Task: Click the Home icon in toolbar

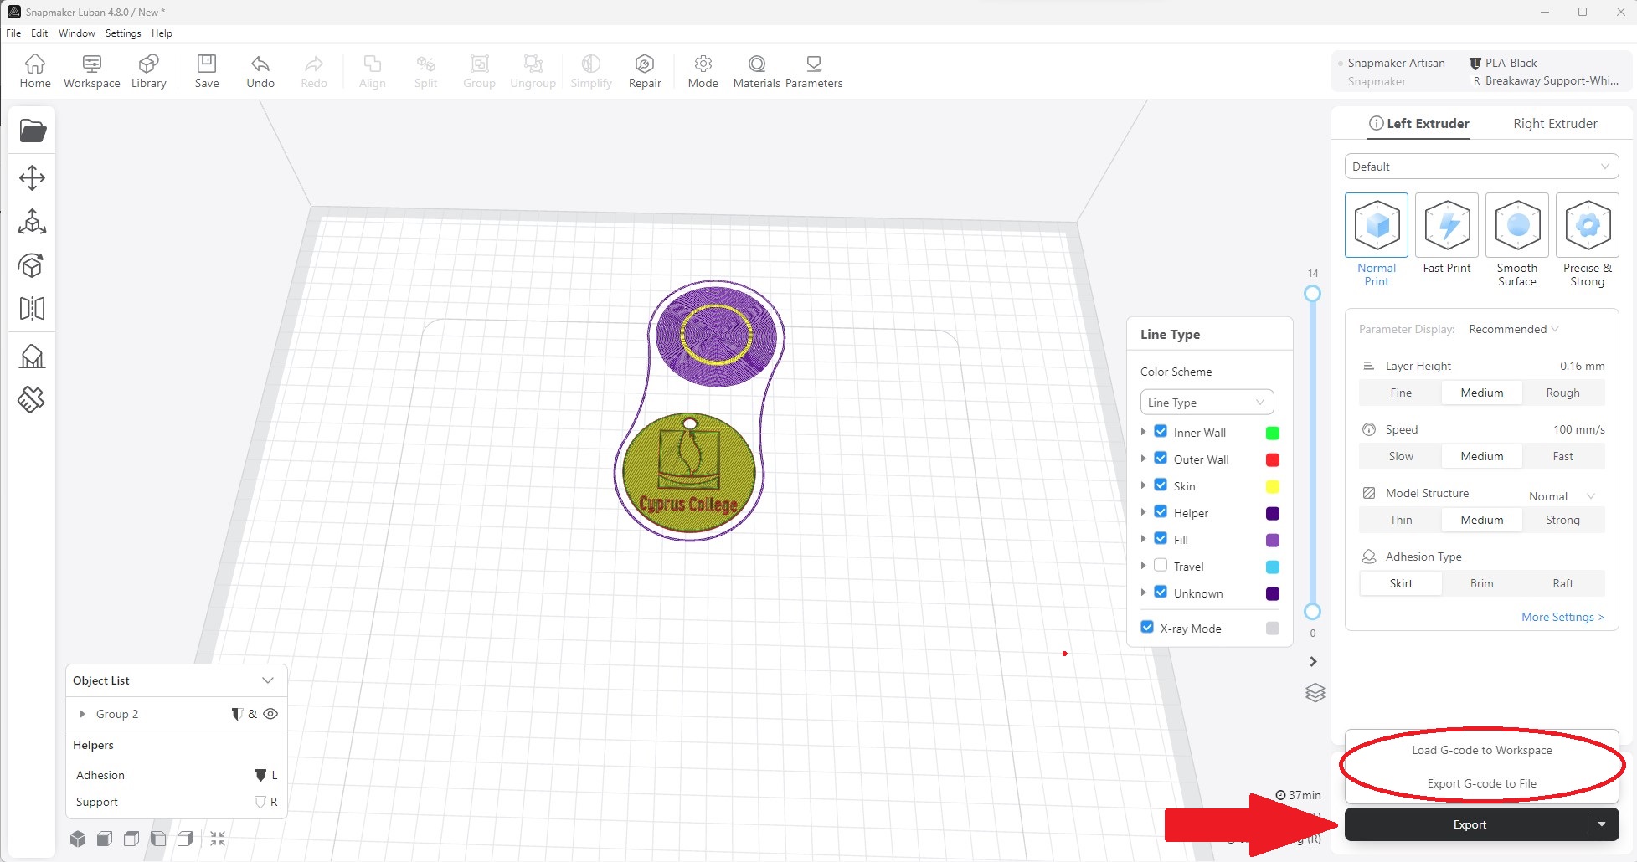Action: click(x=35, y=71)
